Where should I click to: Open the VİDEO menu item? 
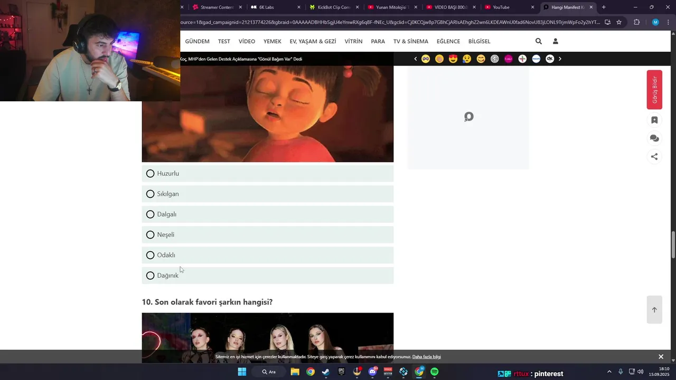click(247, 41)
